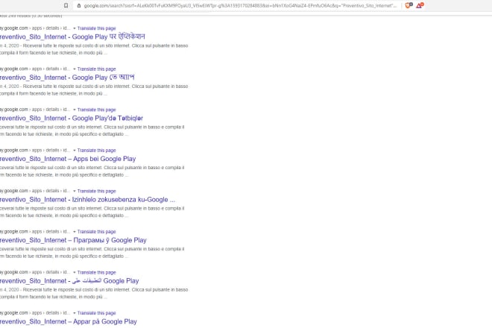Open Preventivo_Sito_Internet result with Hindi title
Screen dimensions: 492x328
72,37
